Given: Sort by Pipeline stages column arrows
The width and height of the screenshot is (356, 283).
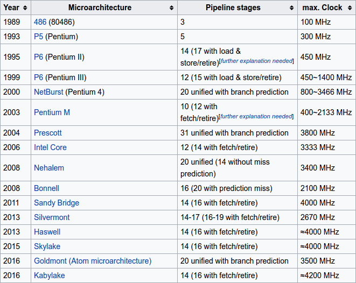Looking at the screenshot, I should [292, 8].
